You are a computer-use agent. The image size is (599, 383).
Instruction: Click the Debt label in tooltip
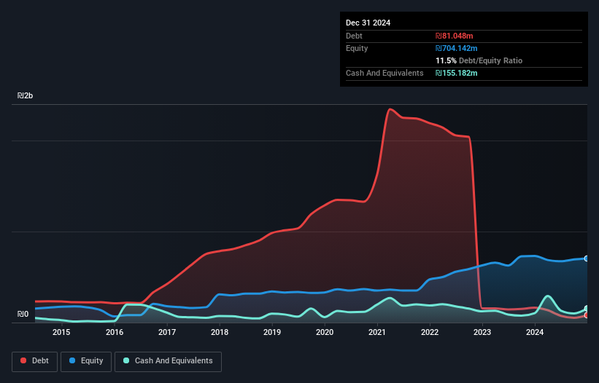[354, 36]
